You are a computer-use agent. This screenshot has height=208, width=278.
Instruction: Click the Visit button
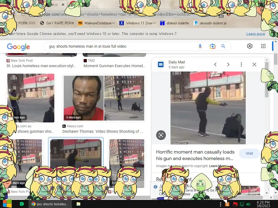coord(249,154)
